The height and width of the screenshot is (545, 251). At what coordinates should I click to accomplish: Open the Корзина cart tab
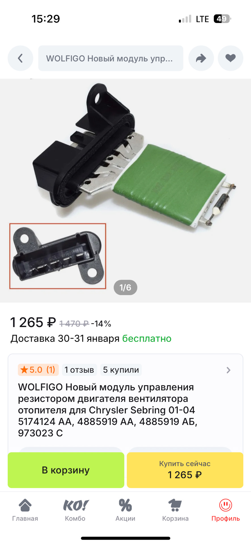[x=175, y=510]
